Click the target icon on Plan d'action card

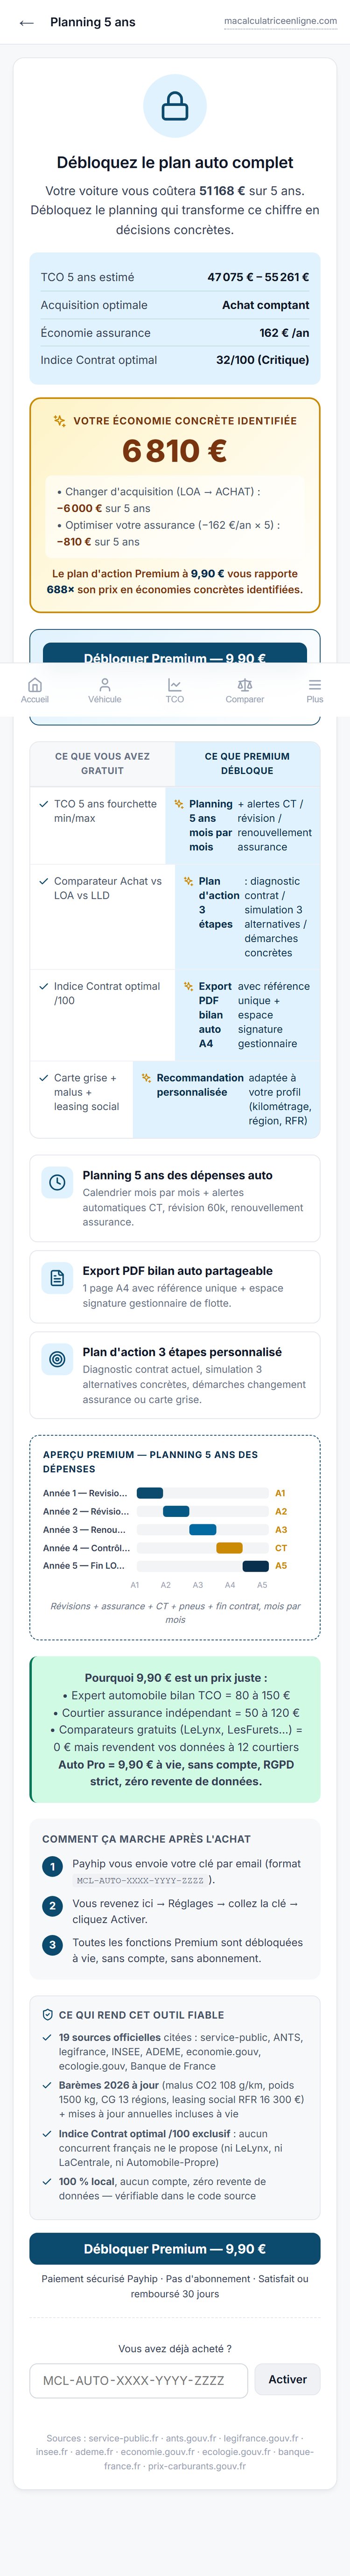[x=58, y=1359]
